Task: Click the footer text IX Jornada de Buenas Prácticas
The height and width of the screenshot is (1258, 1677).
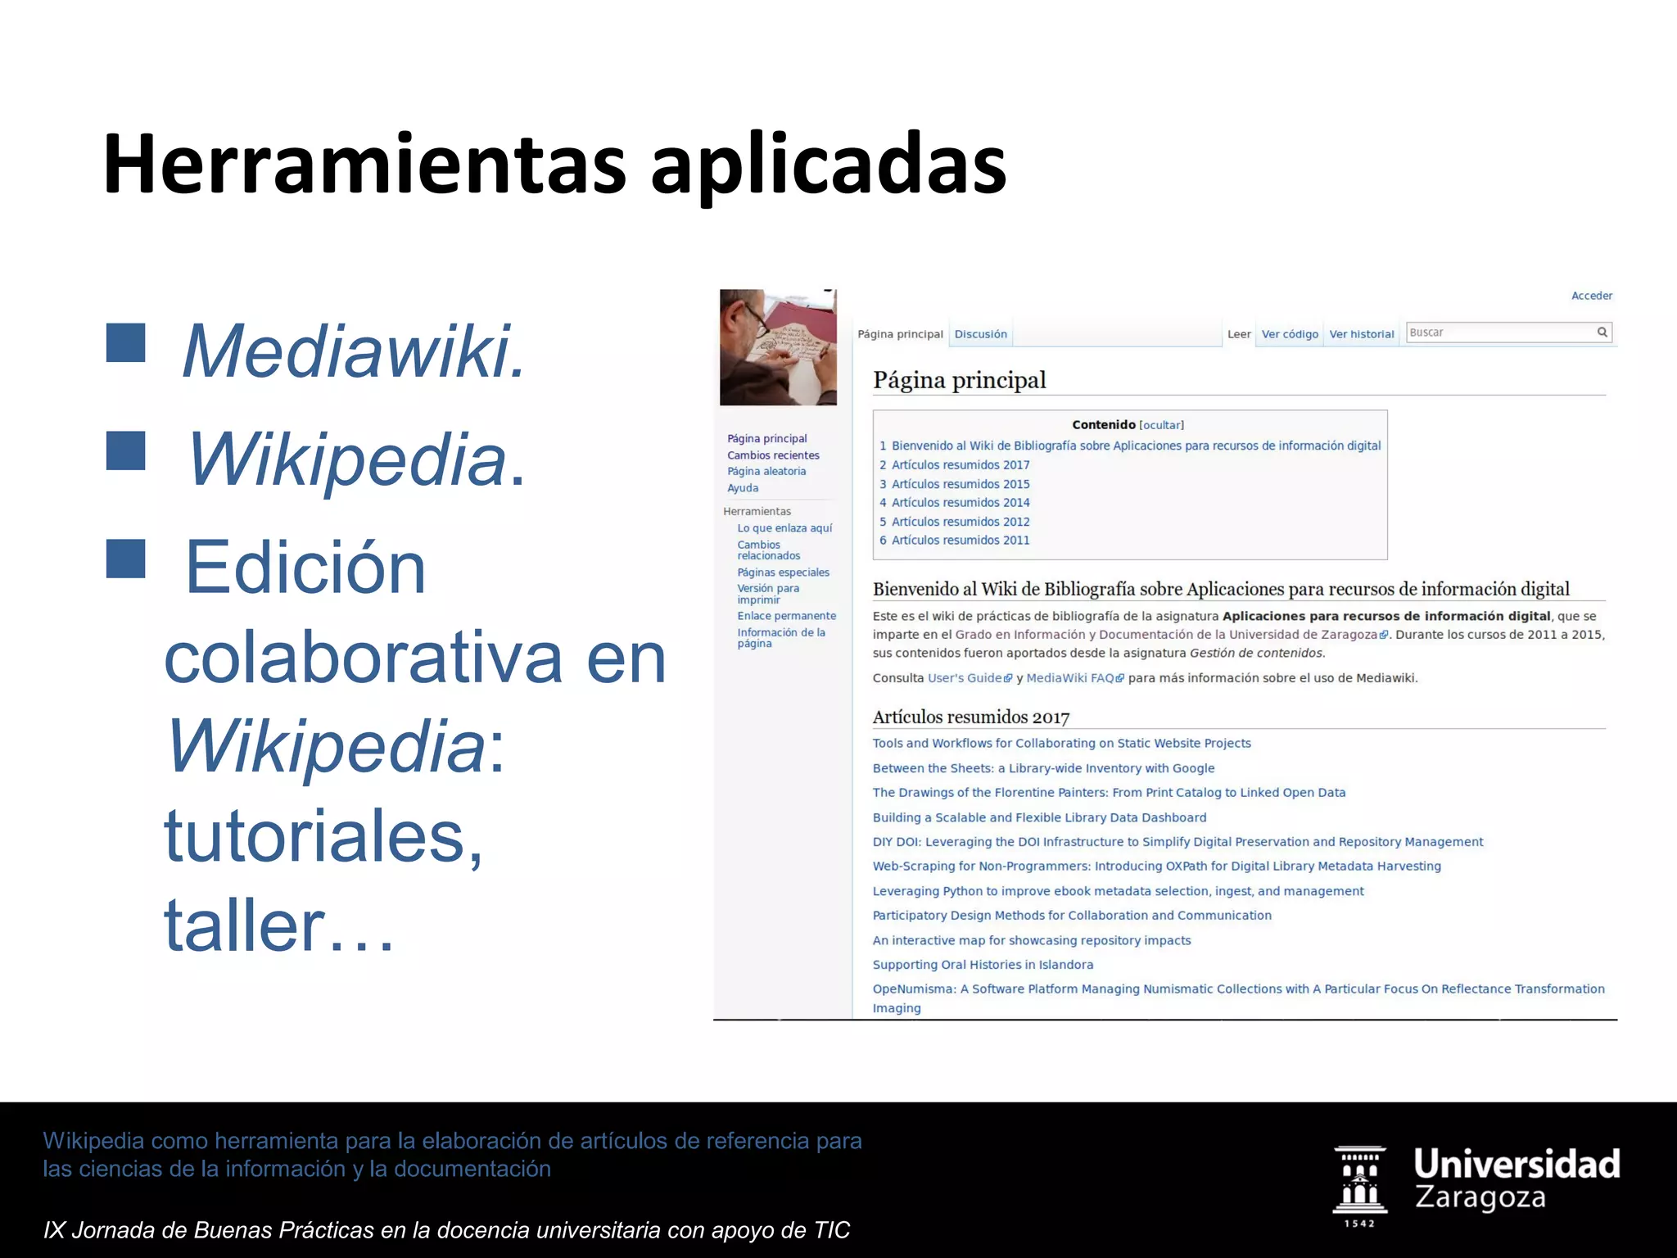Action: click(446, 1230)
